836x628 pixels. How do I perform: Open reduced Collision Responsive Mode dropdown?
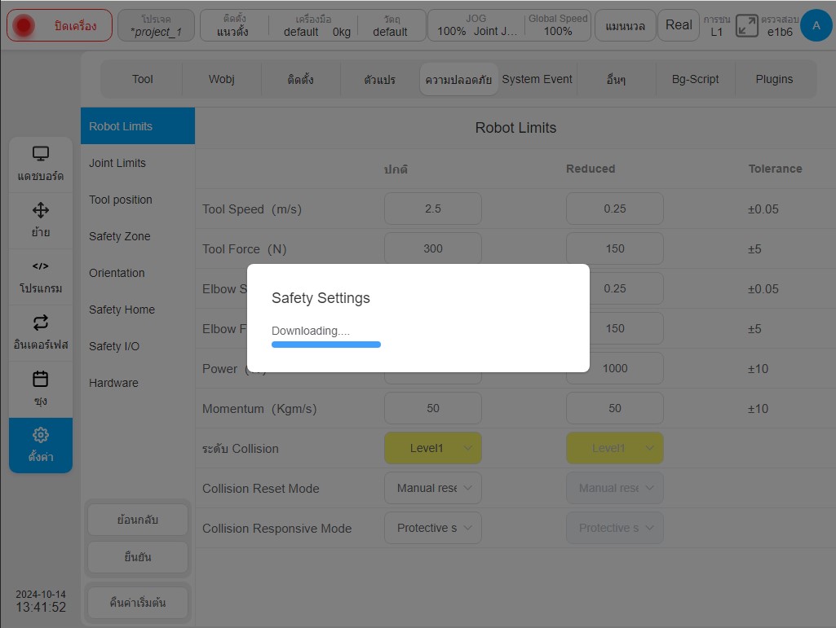615,528
